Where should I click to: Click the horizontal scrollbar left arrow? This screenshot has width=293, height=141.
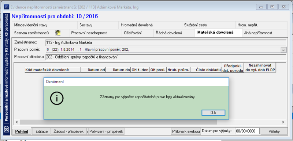point(17,122)
